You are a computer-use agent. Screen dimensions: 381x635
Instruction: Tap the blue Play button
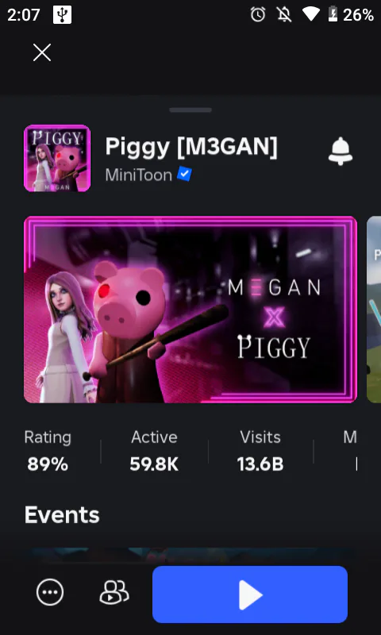click(250, 595)
